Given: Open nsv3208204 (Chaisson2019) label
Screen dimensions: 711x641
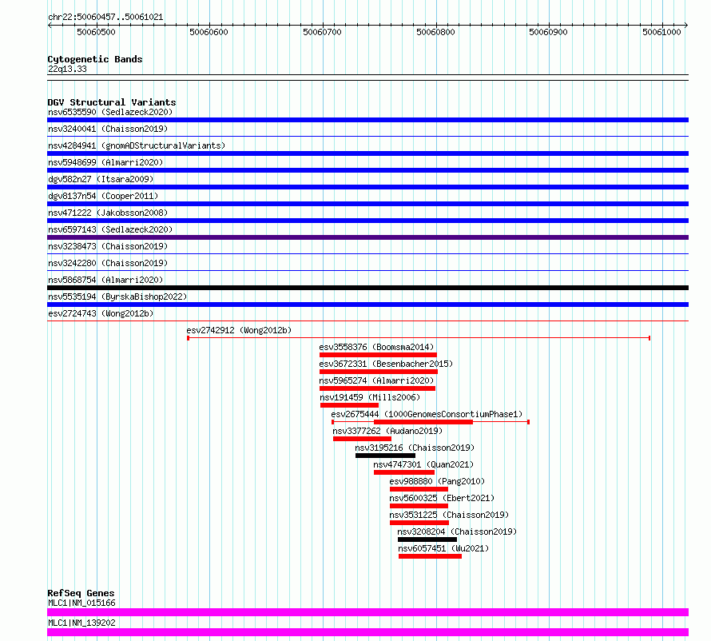Looking at the screenshot, I should click(457, 532).
